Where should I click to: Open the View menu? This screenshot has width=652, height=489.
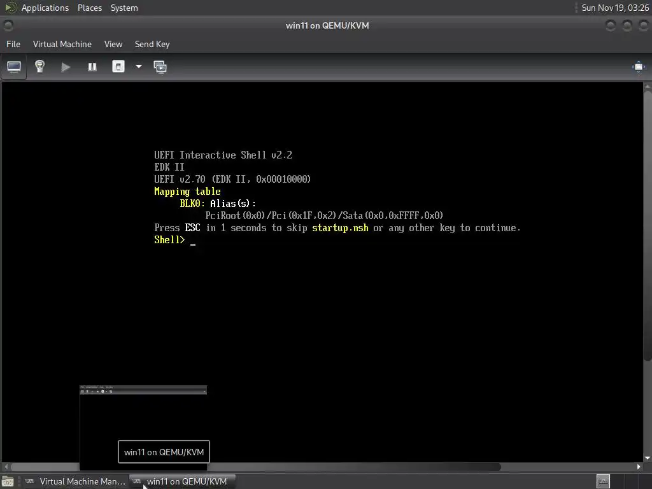pyautogui.click(x=113, y=44)
